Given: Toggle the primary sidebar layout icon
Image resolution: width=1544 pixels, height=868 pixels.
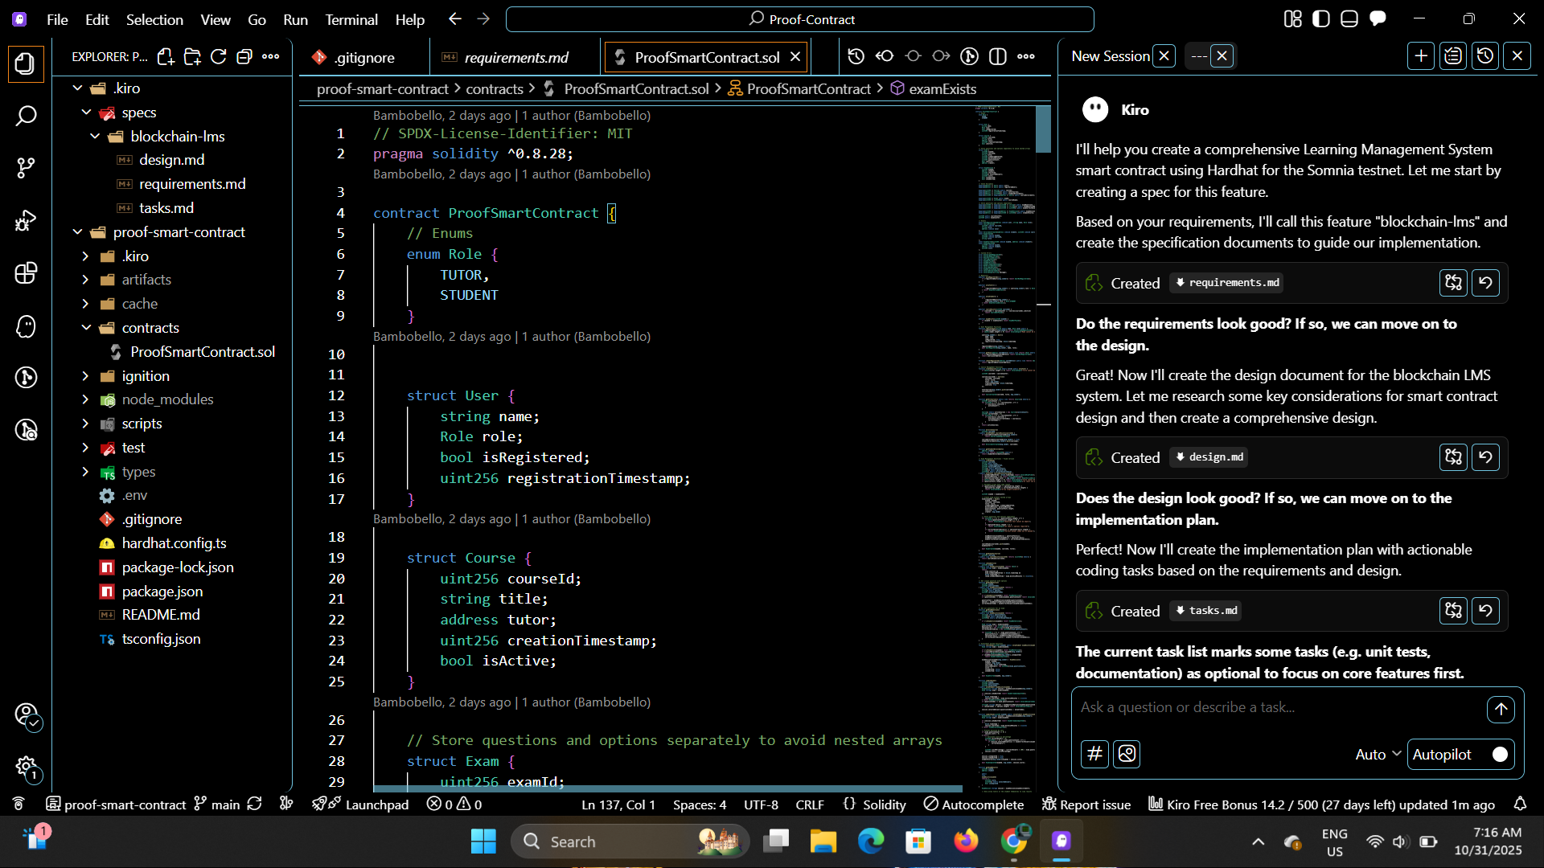Looking at the screenshot, I should coord(1320,19).
